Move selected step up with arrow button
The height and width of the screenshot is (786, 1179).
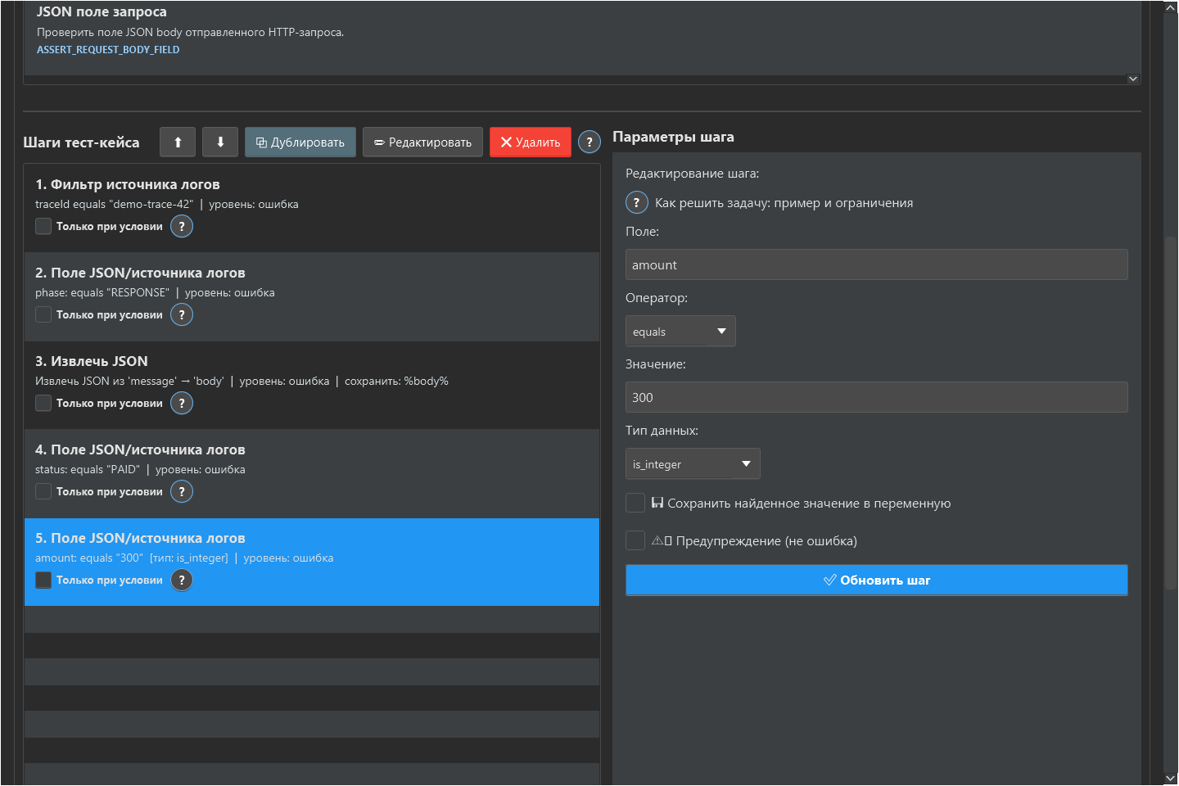point(178,142)
